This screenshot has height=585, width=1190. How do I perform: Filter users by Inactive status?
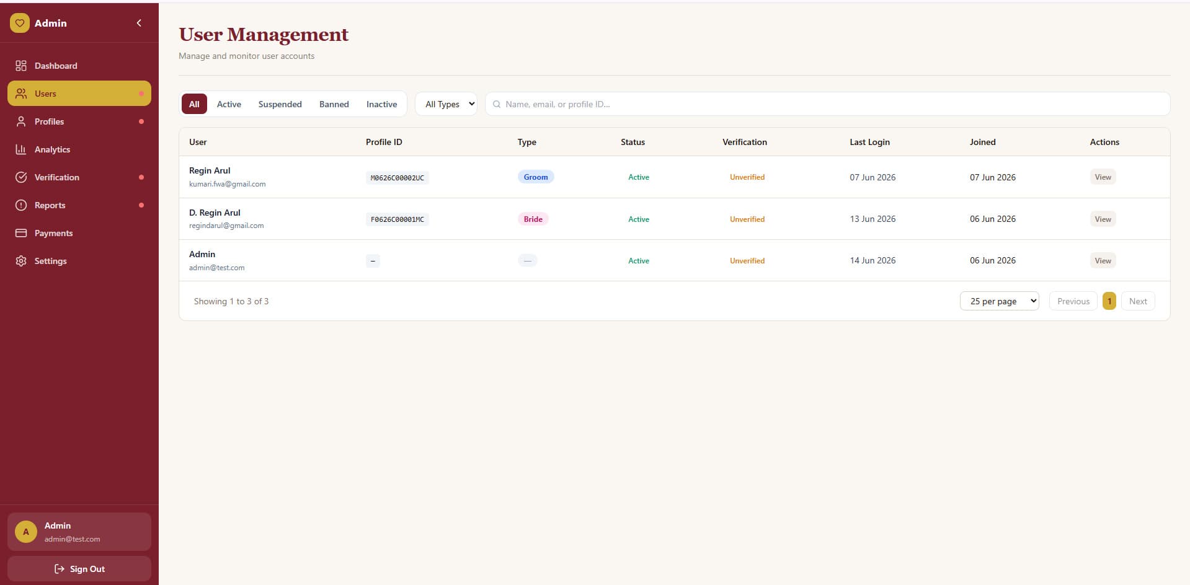pyautogui.click(x=381, y=104)
